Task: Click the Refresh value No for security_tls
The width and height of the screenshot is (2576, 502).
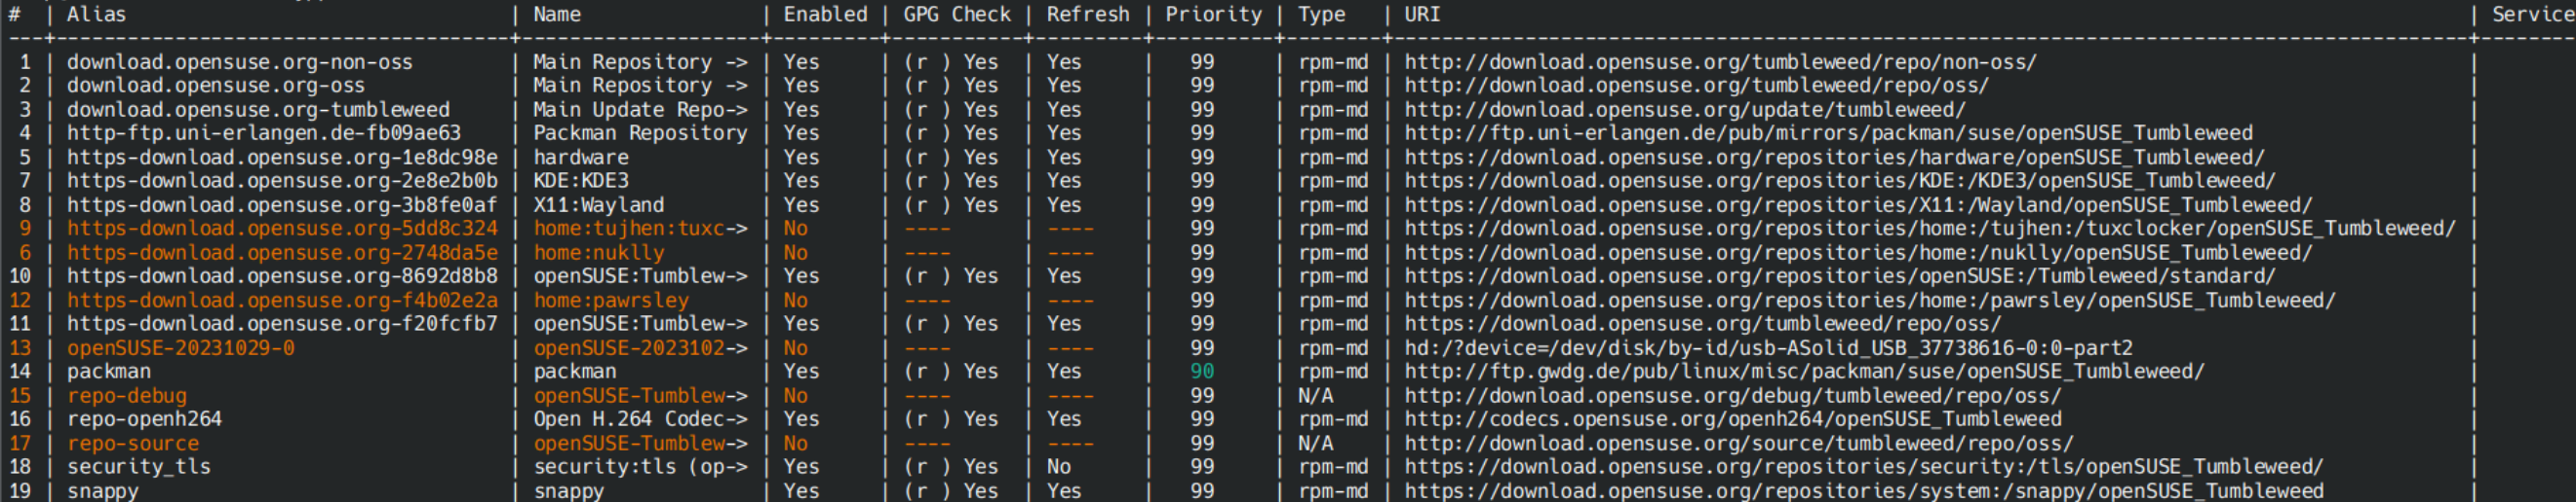Action: 1058,467
